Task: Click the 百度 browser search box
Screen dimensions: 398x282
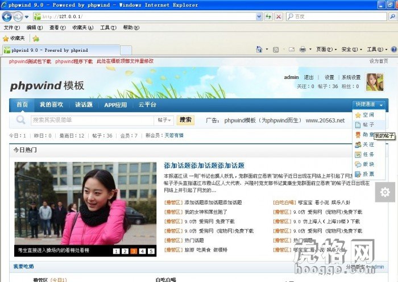Action: tap(337, 16)
